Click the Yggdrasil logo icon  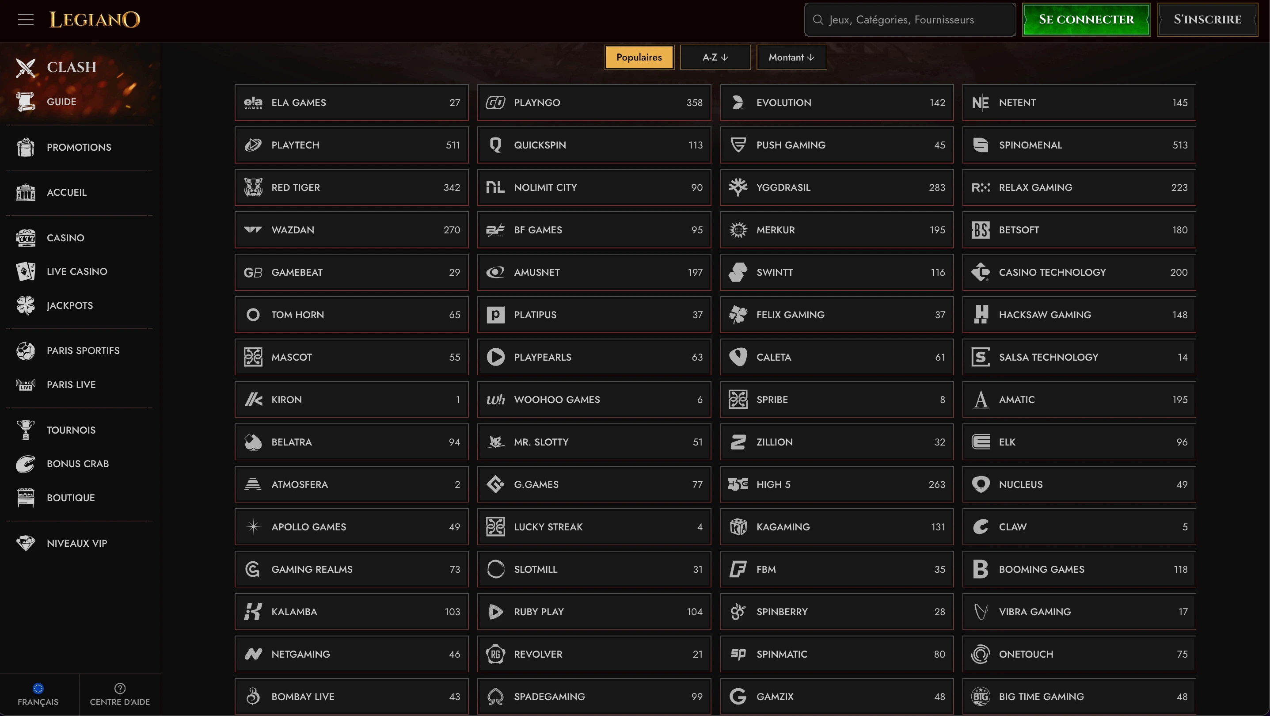[x=738, y=187]
